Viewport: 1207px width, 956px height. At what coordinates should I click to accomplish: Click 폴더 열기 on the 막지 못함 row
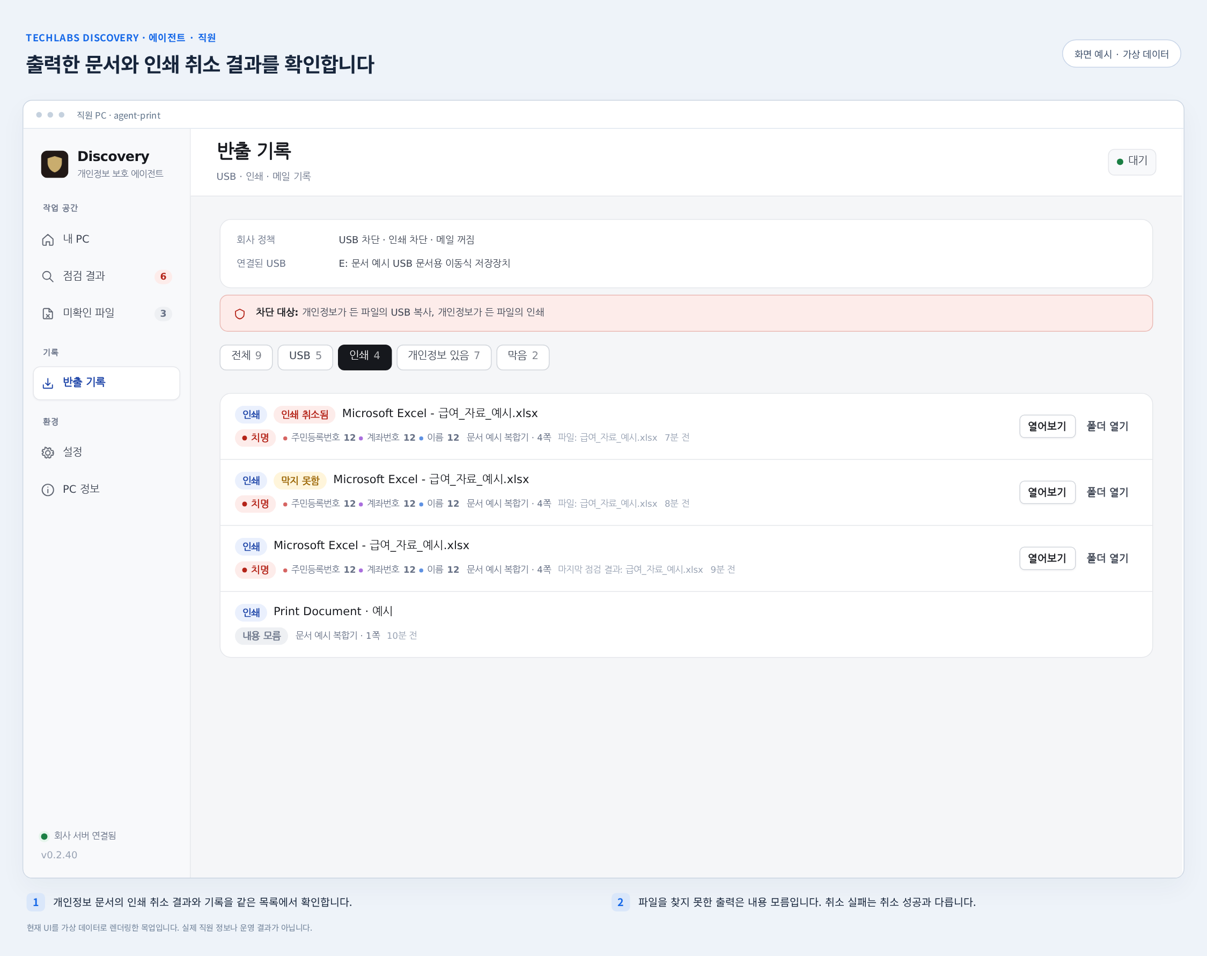(x=1107, y=493)
